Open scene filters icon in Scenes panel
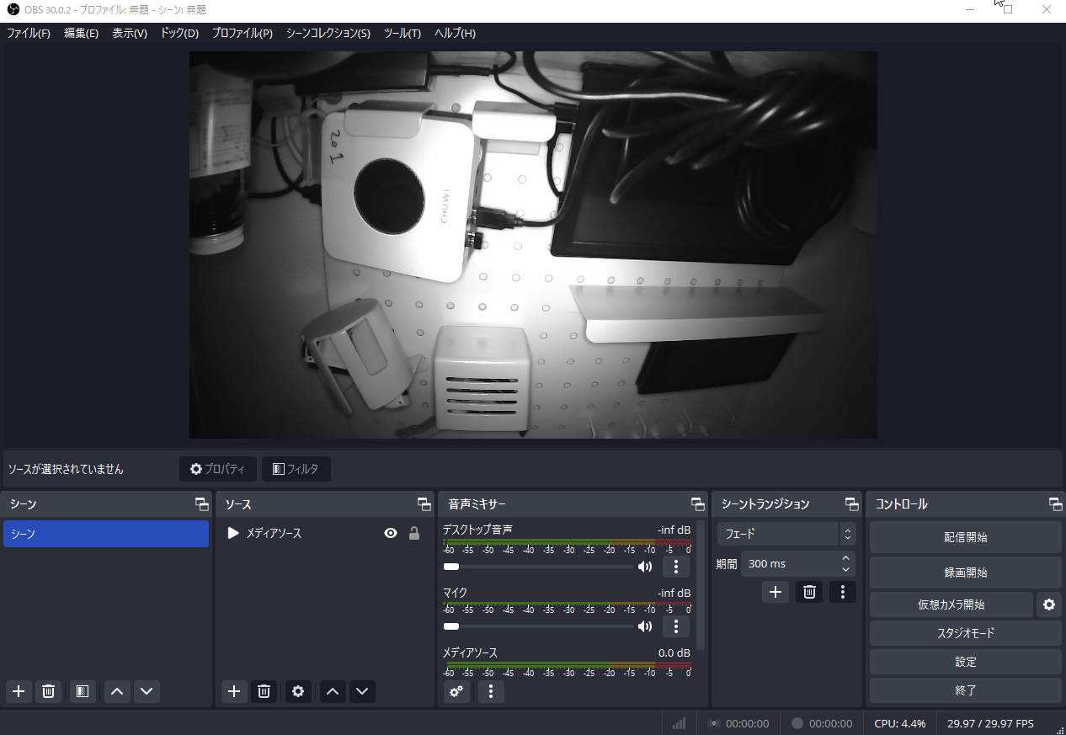The width and height of the screenshot is (1066, 735). (x=82, y=691)
